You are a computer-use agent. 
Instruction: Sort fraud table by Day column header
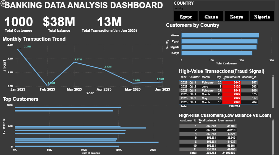218,77
